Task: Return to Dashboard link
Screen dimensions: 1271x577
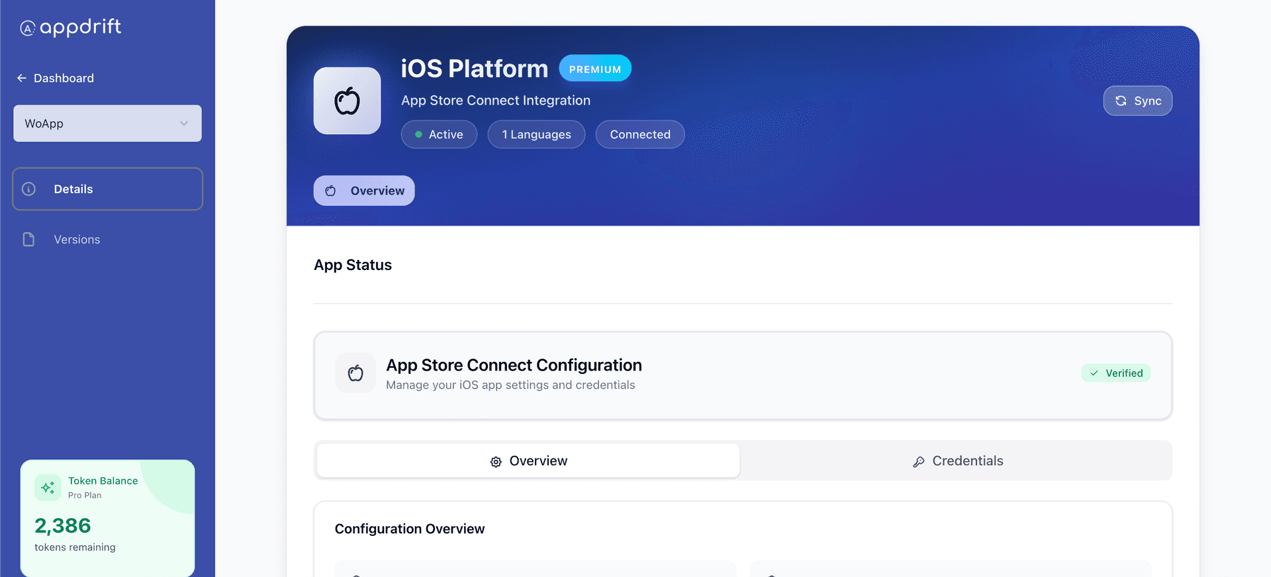Action: click(56, 78)
